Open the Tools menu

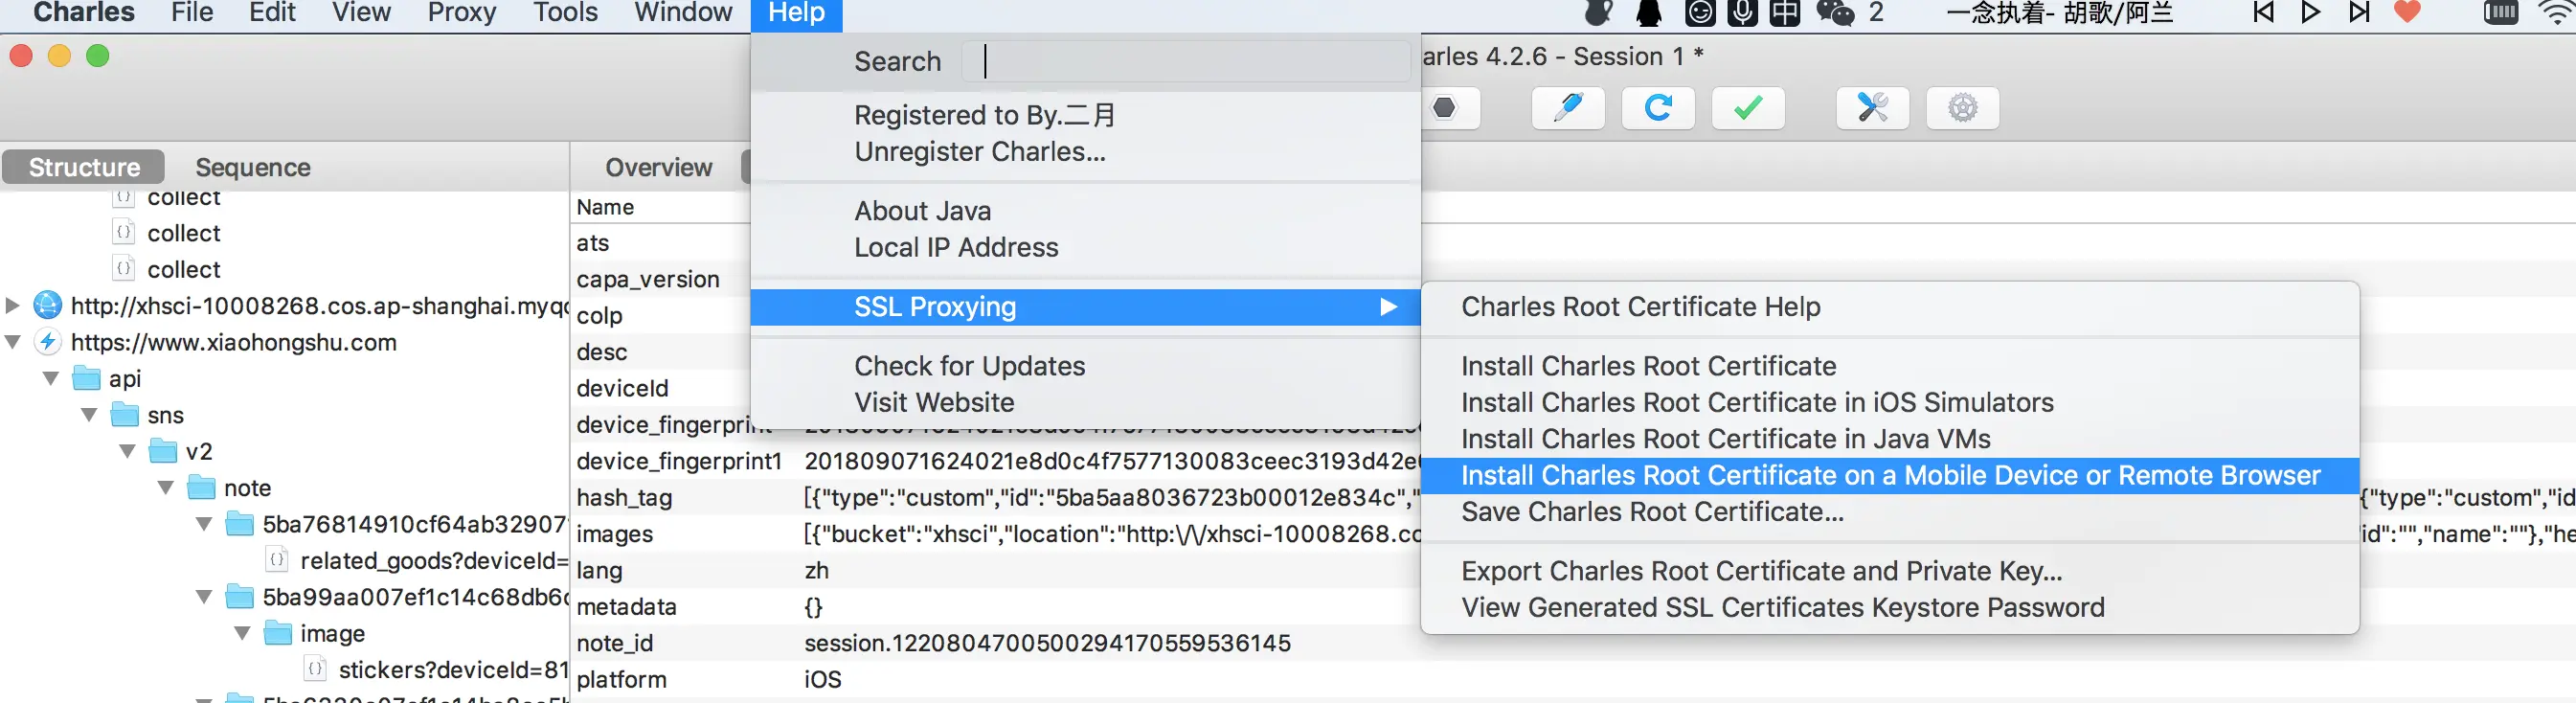565,12
